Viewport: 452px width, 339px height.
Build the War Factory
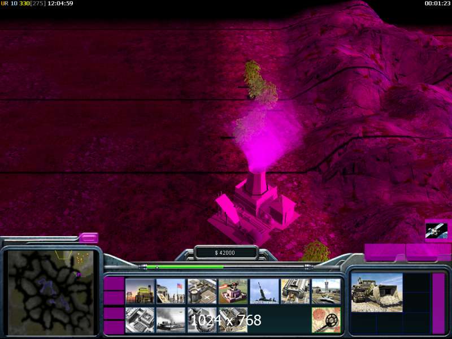(295, 291)
